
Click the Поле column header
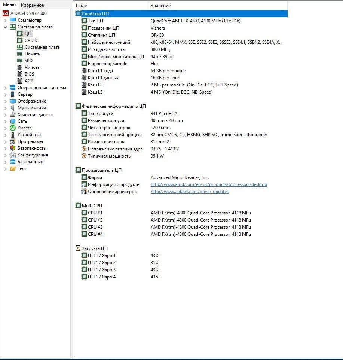pos(111,6)
